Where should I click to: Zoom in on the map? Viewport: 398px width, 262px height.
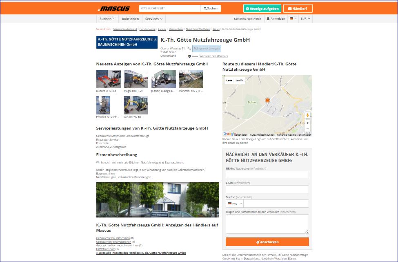(x=307, y=123)
